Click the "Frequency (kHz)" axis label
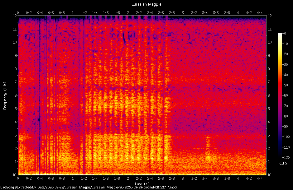 5,96
